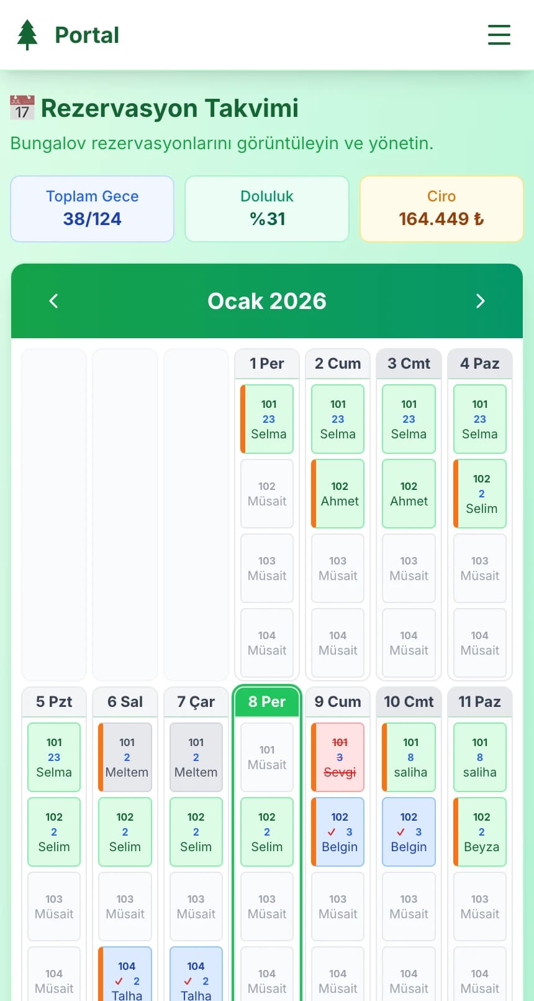Open Beyza's 102 reservation on 11 Paz
The image size is (534, 1001).
click(x=481, y=832)
